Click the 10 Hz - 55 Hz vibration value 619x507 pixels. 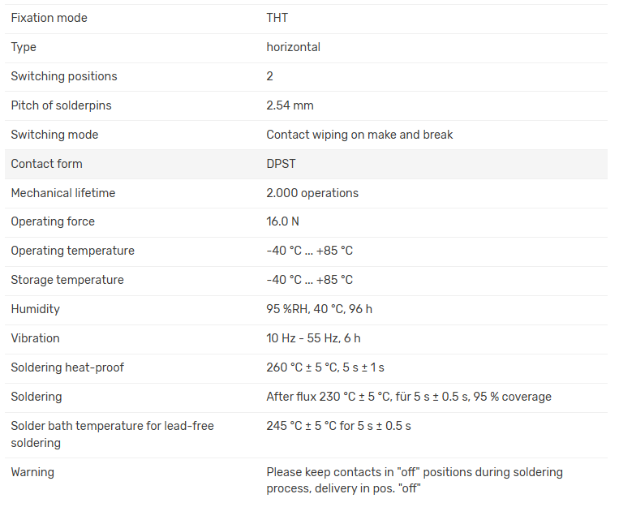[313, 338]
